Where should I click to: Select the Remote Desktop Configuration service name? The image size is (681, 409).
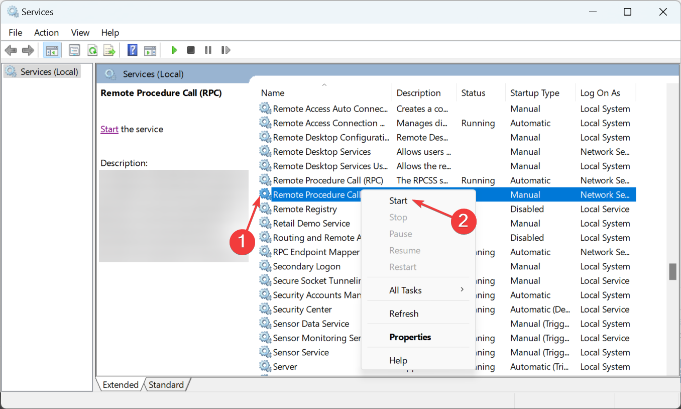[331, 137]
